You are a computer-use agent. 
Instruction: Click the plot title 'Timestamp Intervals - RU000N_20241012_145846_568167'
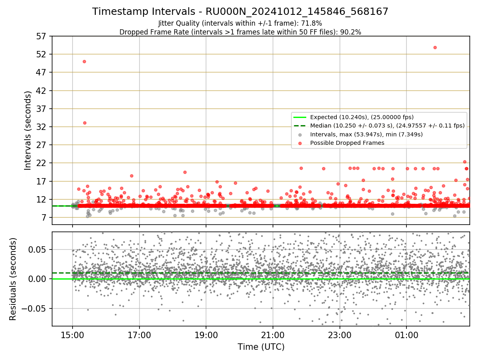[x=240, y=12]
